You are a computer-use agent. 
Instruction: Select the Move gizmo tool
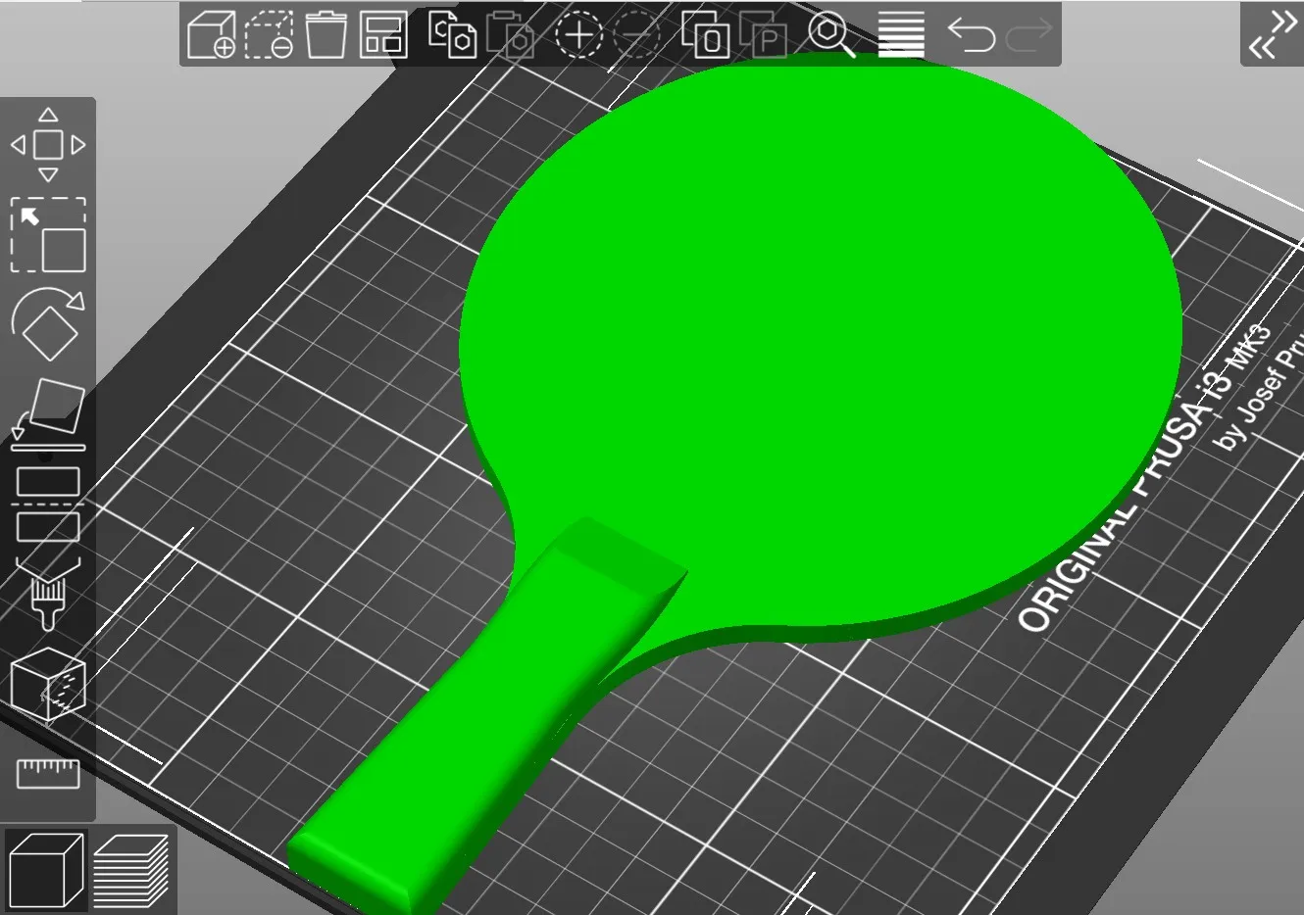point(48,145)
